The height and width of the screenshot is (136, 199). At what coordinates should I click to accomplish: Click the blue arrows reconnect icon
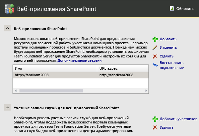pyautogui.click(x=155, y=65)
